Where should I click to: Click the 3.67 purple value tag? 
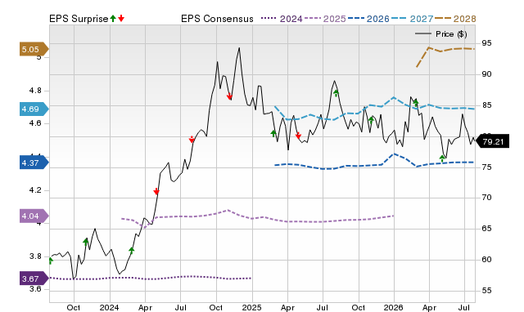click(x=34, y=279)
